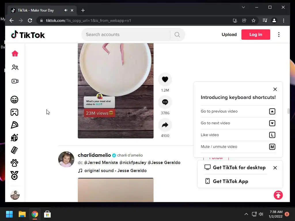
Task: Open the notification badge showing 8
Action: click(287, 214)
